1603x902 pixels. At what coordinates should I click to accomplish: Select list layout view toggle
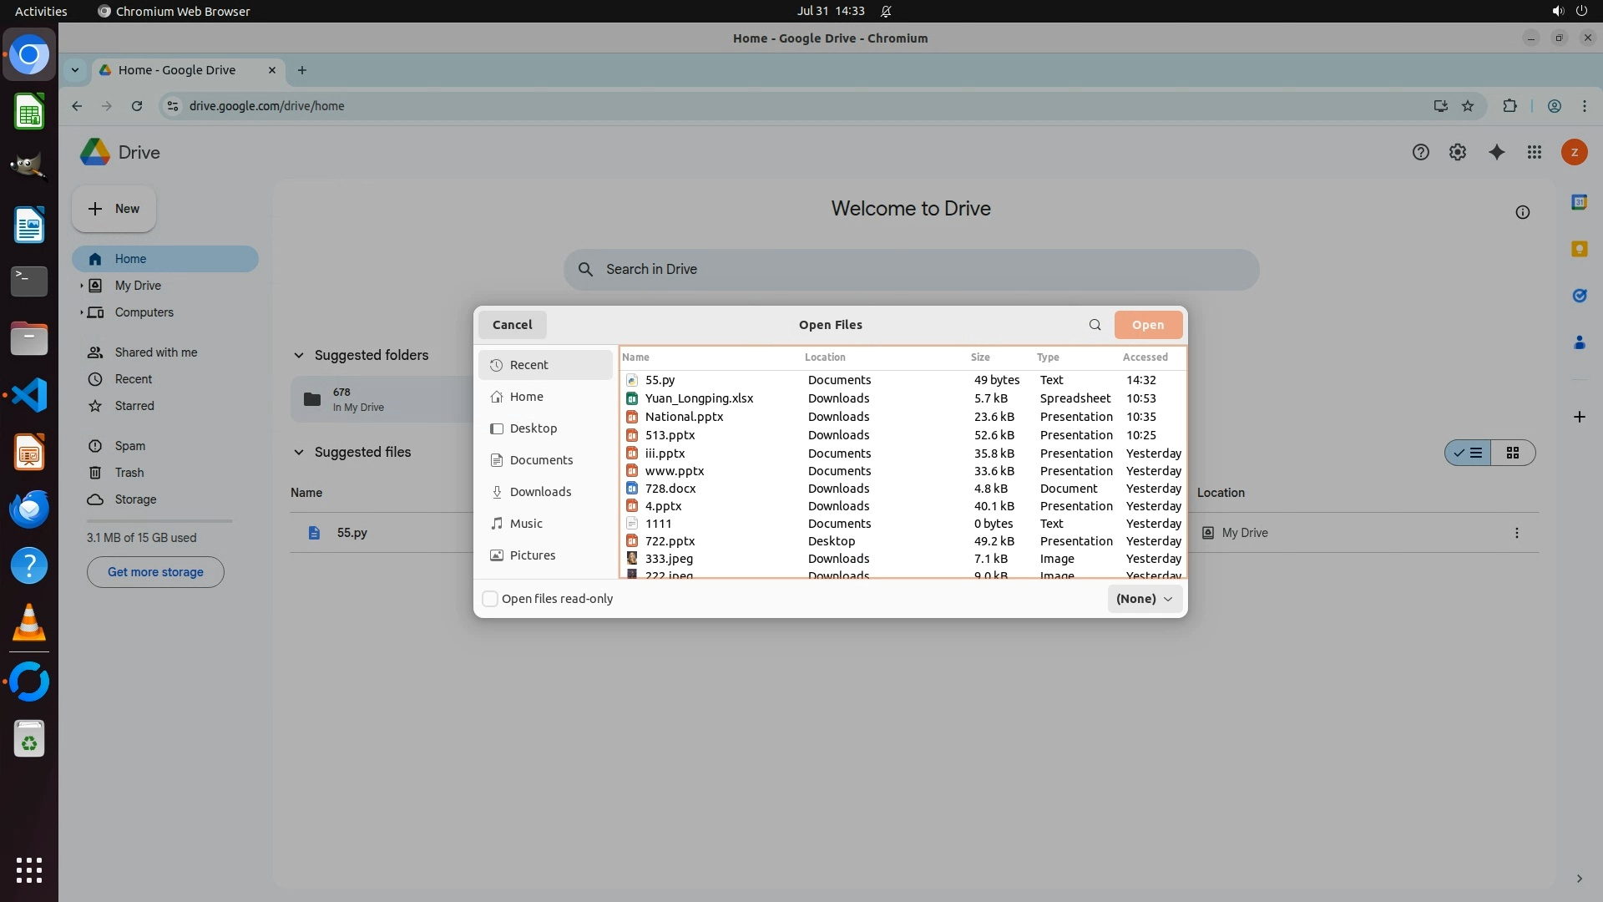tap(1469, 453)
